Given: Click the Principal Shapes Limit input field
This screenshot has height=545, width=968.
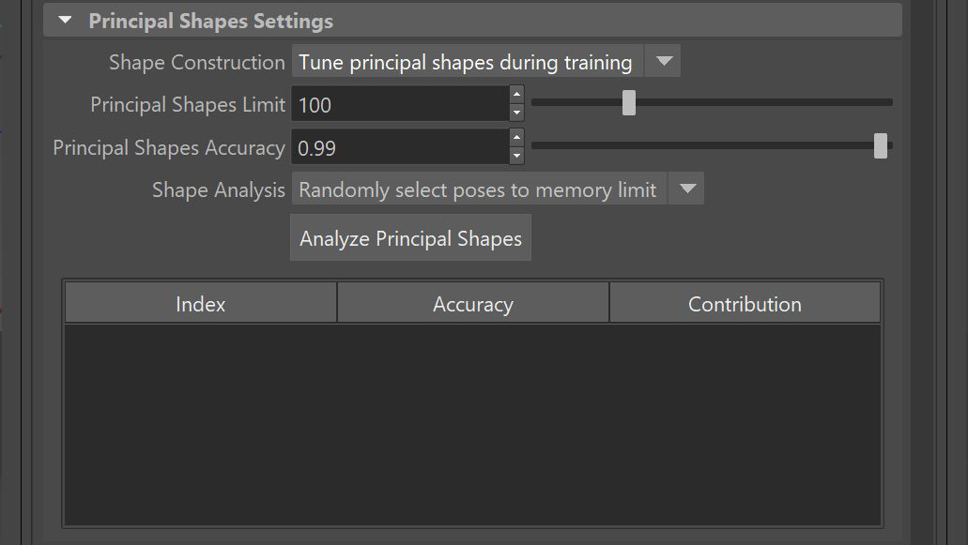Looking at the screenshot, I should click(x=399, y=105).
